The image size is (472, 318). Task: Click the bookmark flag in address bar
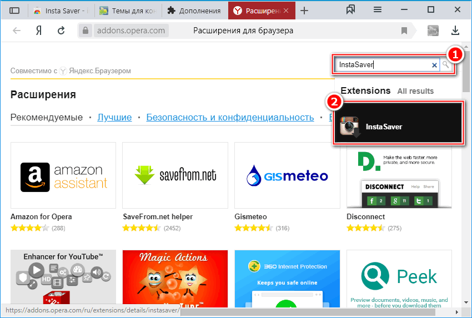(x=404, y=31)
